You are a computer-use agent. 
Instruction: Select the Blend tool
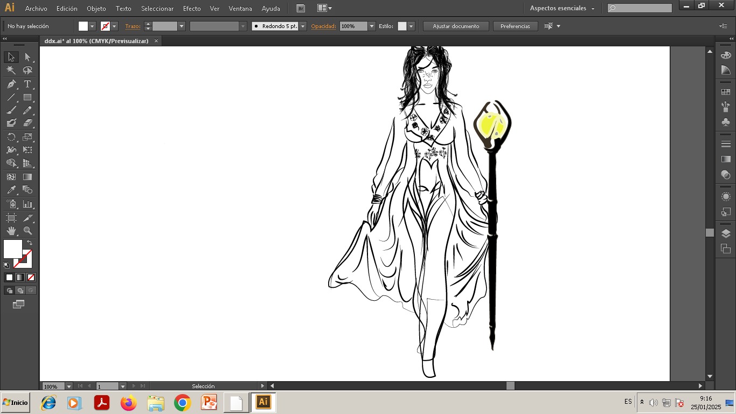point(27,190)
